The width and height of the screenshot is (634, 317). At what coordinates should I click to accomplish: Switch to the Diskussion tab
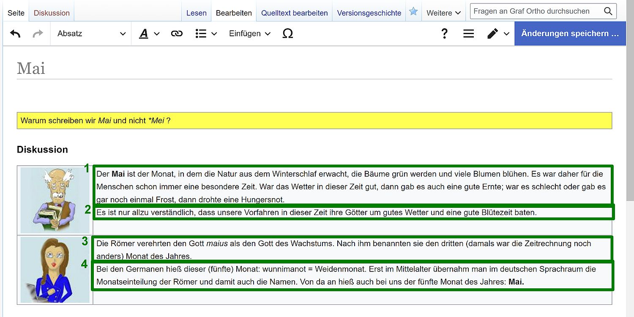tap(52, 13)
